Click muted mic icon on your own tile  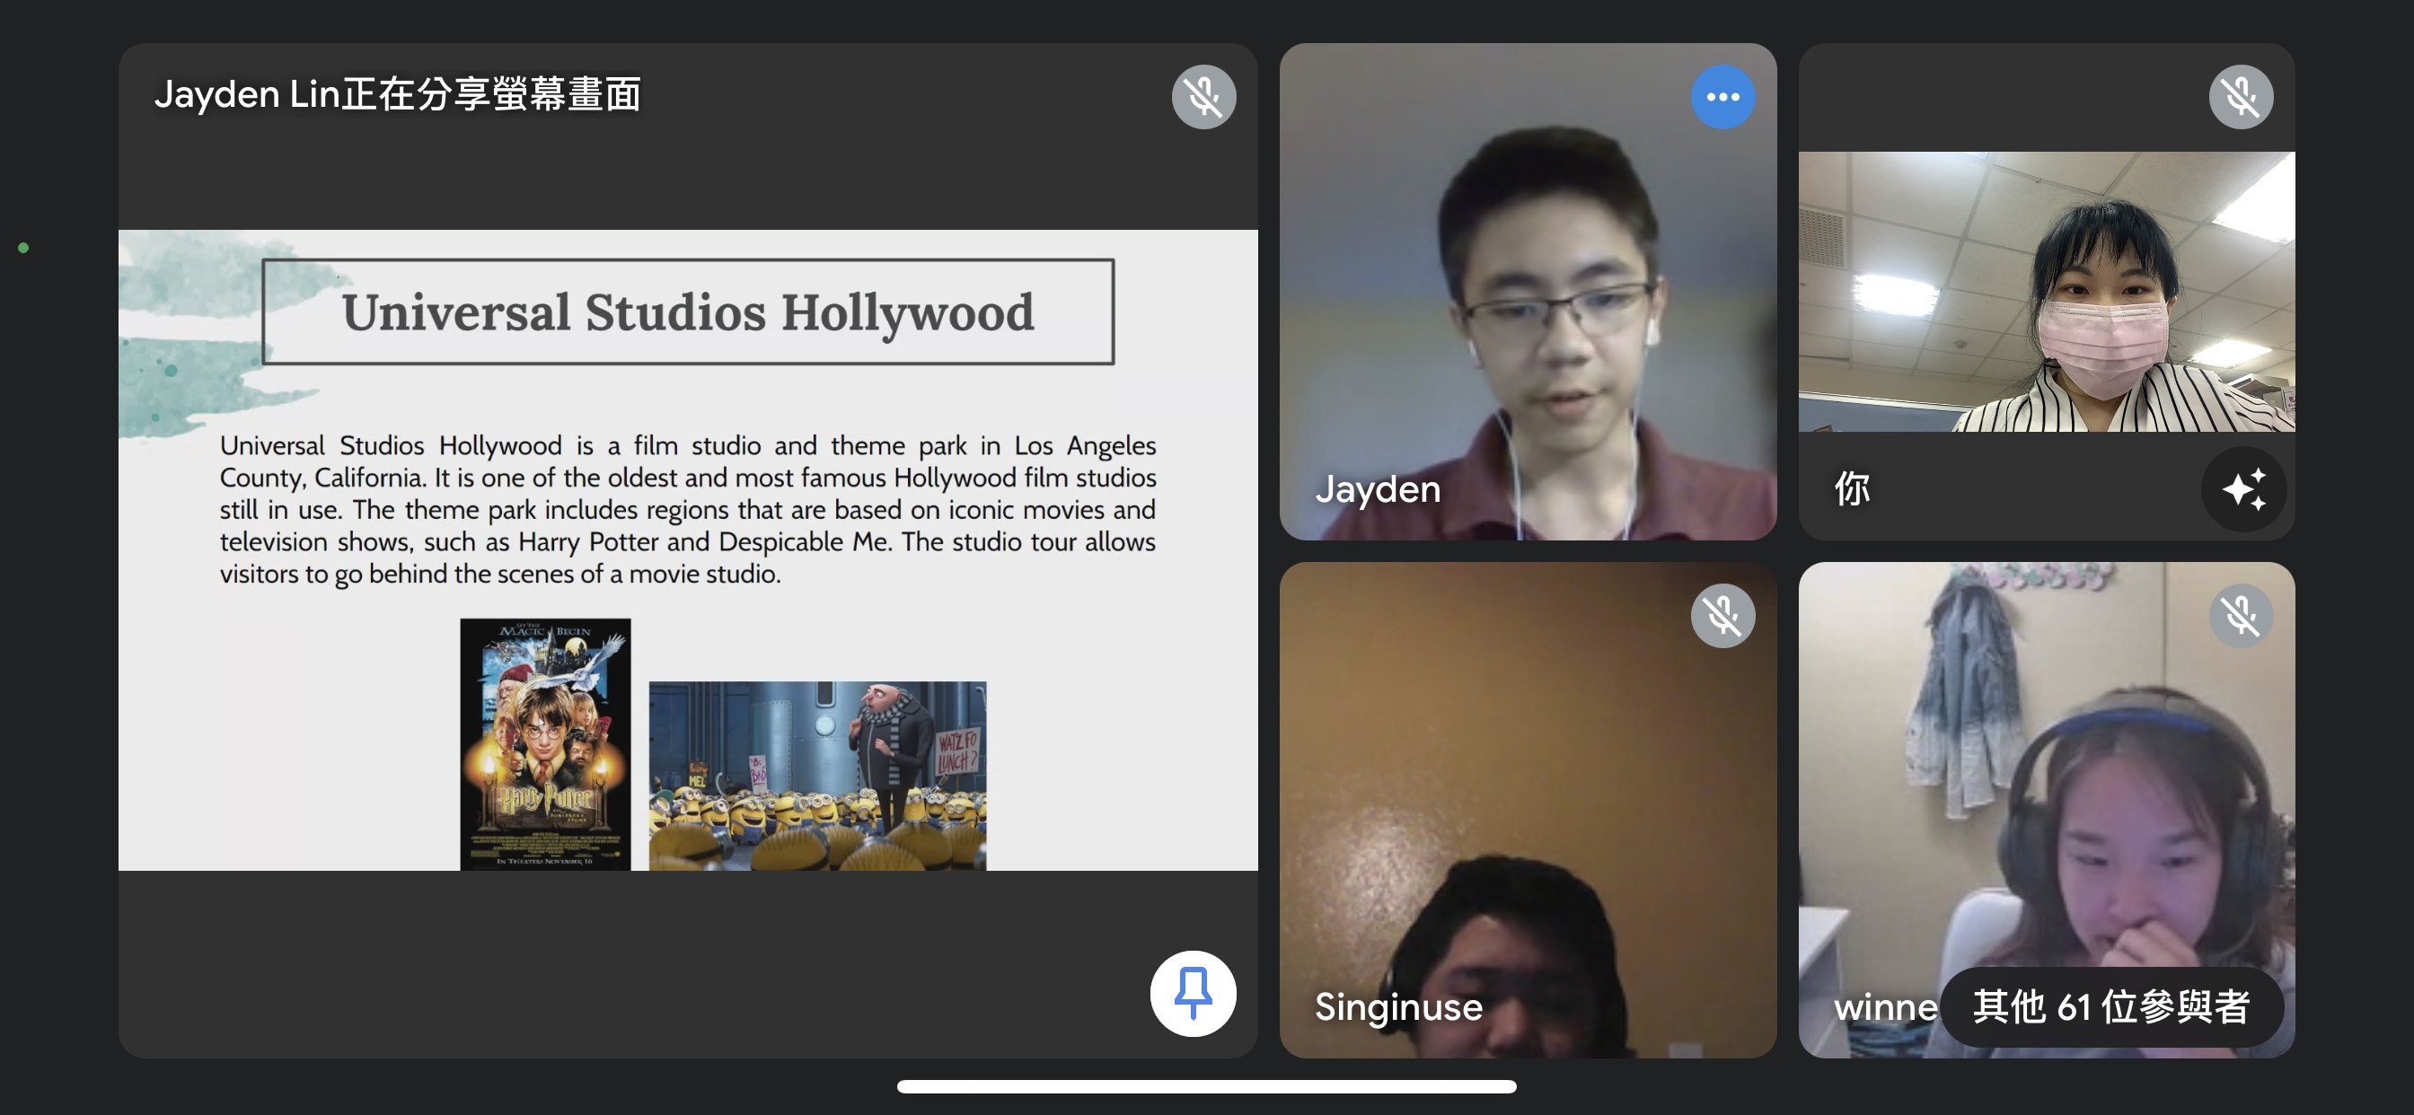2240,97
